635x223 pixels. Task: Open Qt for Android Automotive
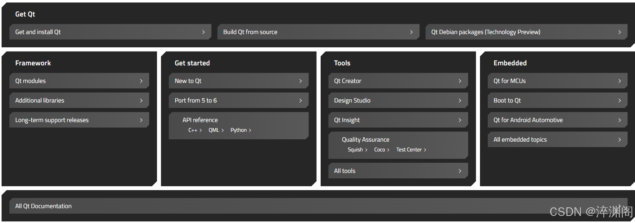pos(557,120)
